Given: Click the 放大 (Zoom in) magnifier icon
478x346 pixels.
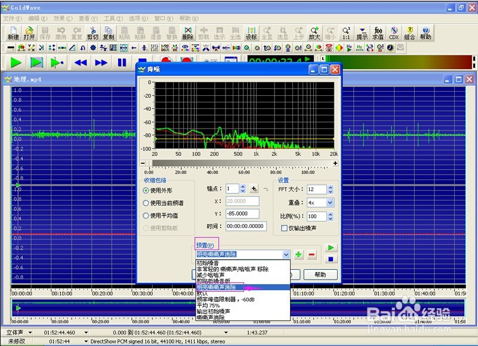Looking at the screenshot, I should [x=314, y=33].
